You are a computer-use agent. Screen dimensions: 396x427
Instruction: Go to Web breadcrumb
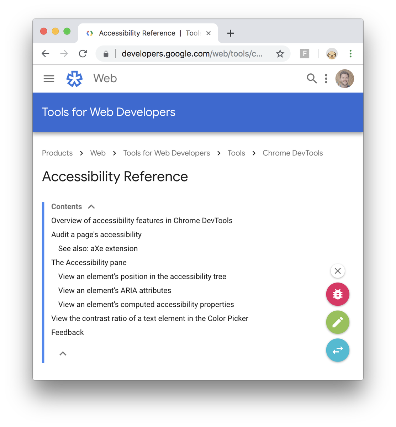coord(98,153)
